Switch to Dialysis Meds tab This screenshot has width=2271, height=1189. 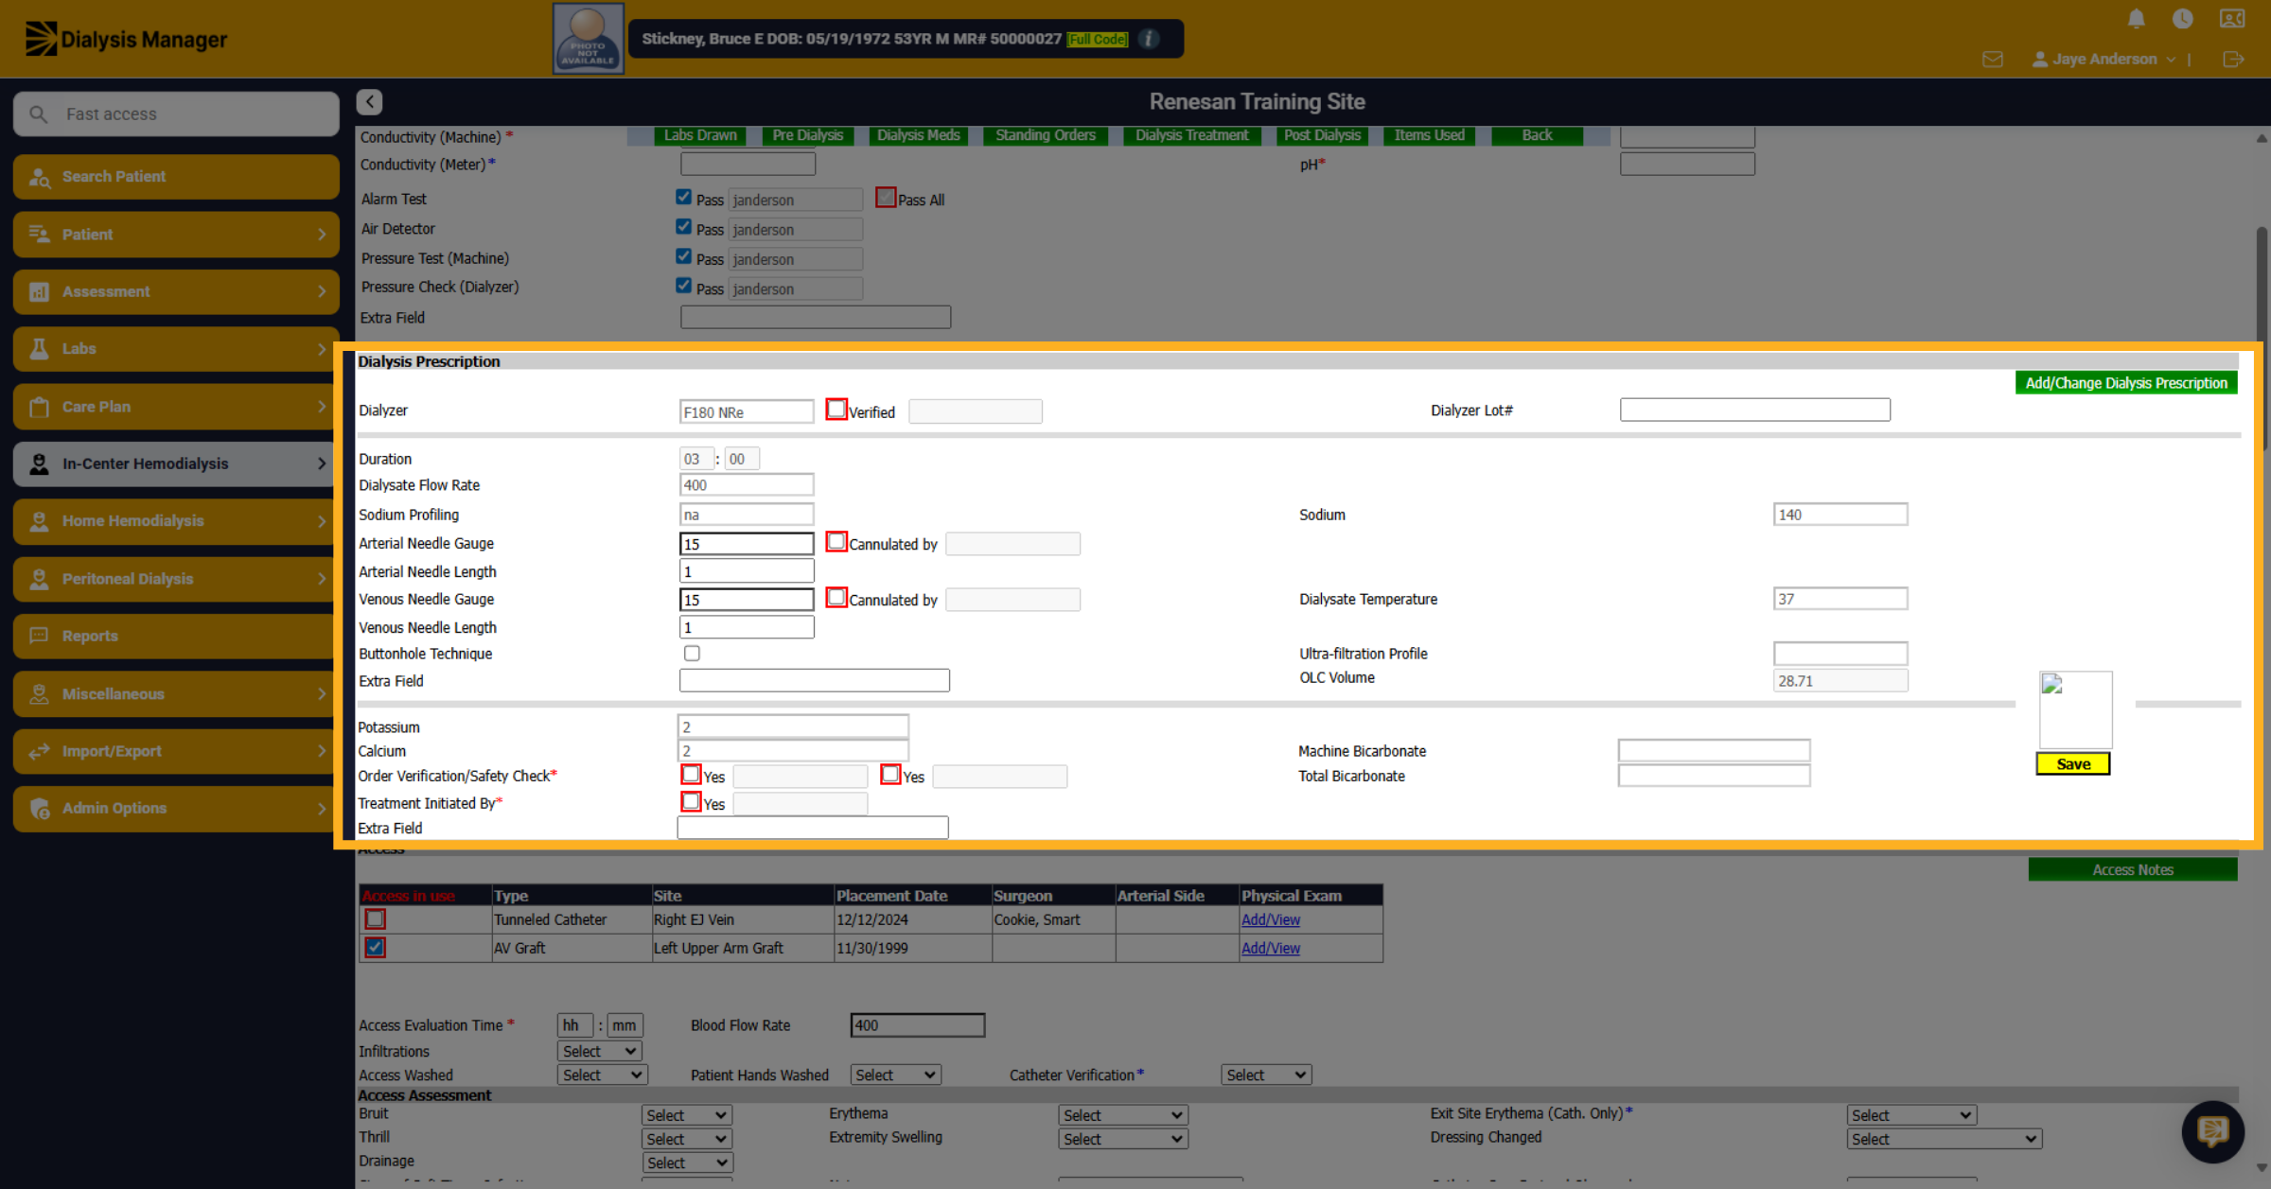click(x=918, y=135)
